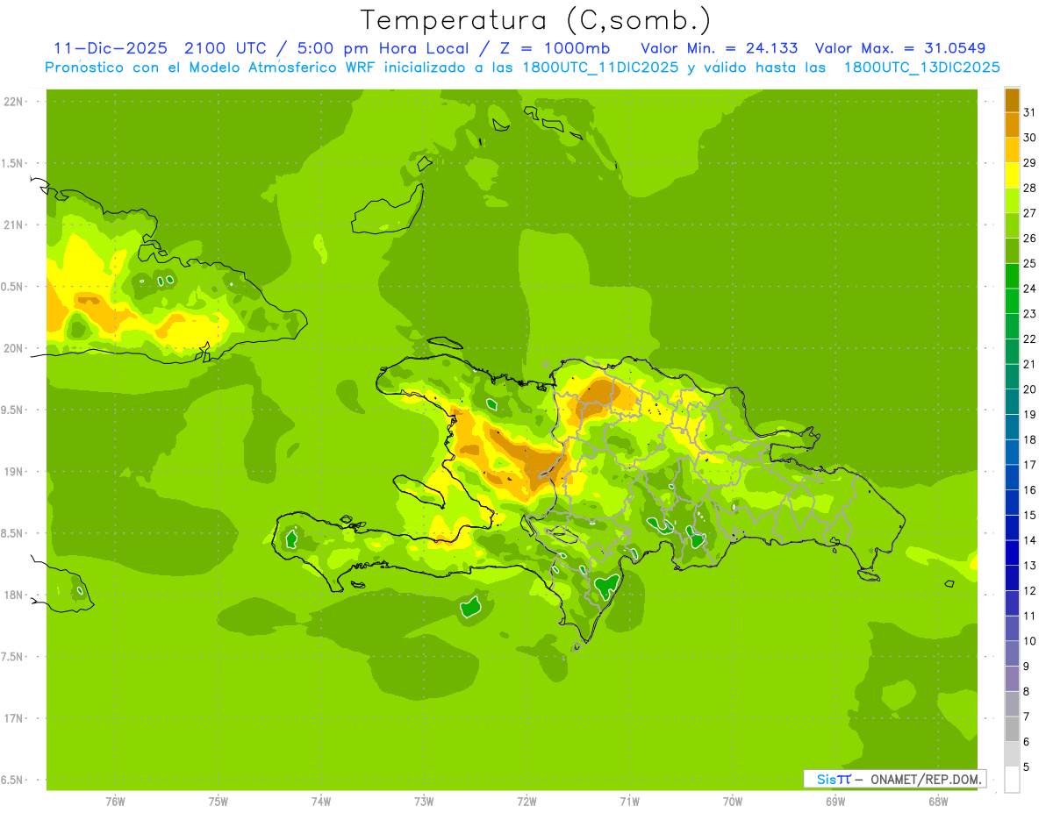Click the "5" value on the color scale
Image resolution: width=1053 pixels, height=813 pixels.
tap(1027, 767)
